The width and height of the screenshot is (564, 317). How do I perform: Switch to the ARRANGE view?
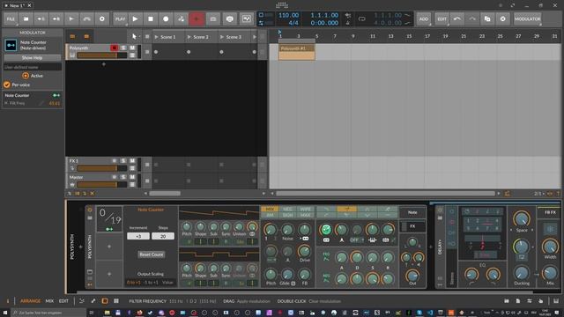point(31,301)
